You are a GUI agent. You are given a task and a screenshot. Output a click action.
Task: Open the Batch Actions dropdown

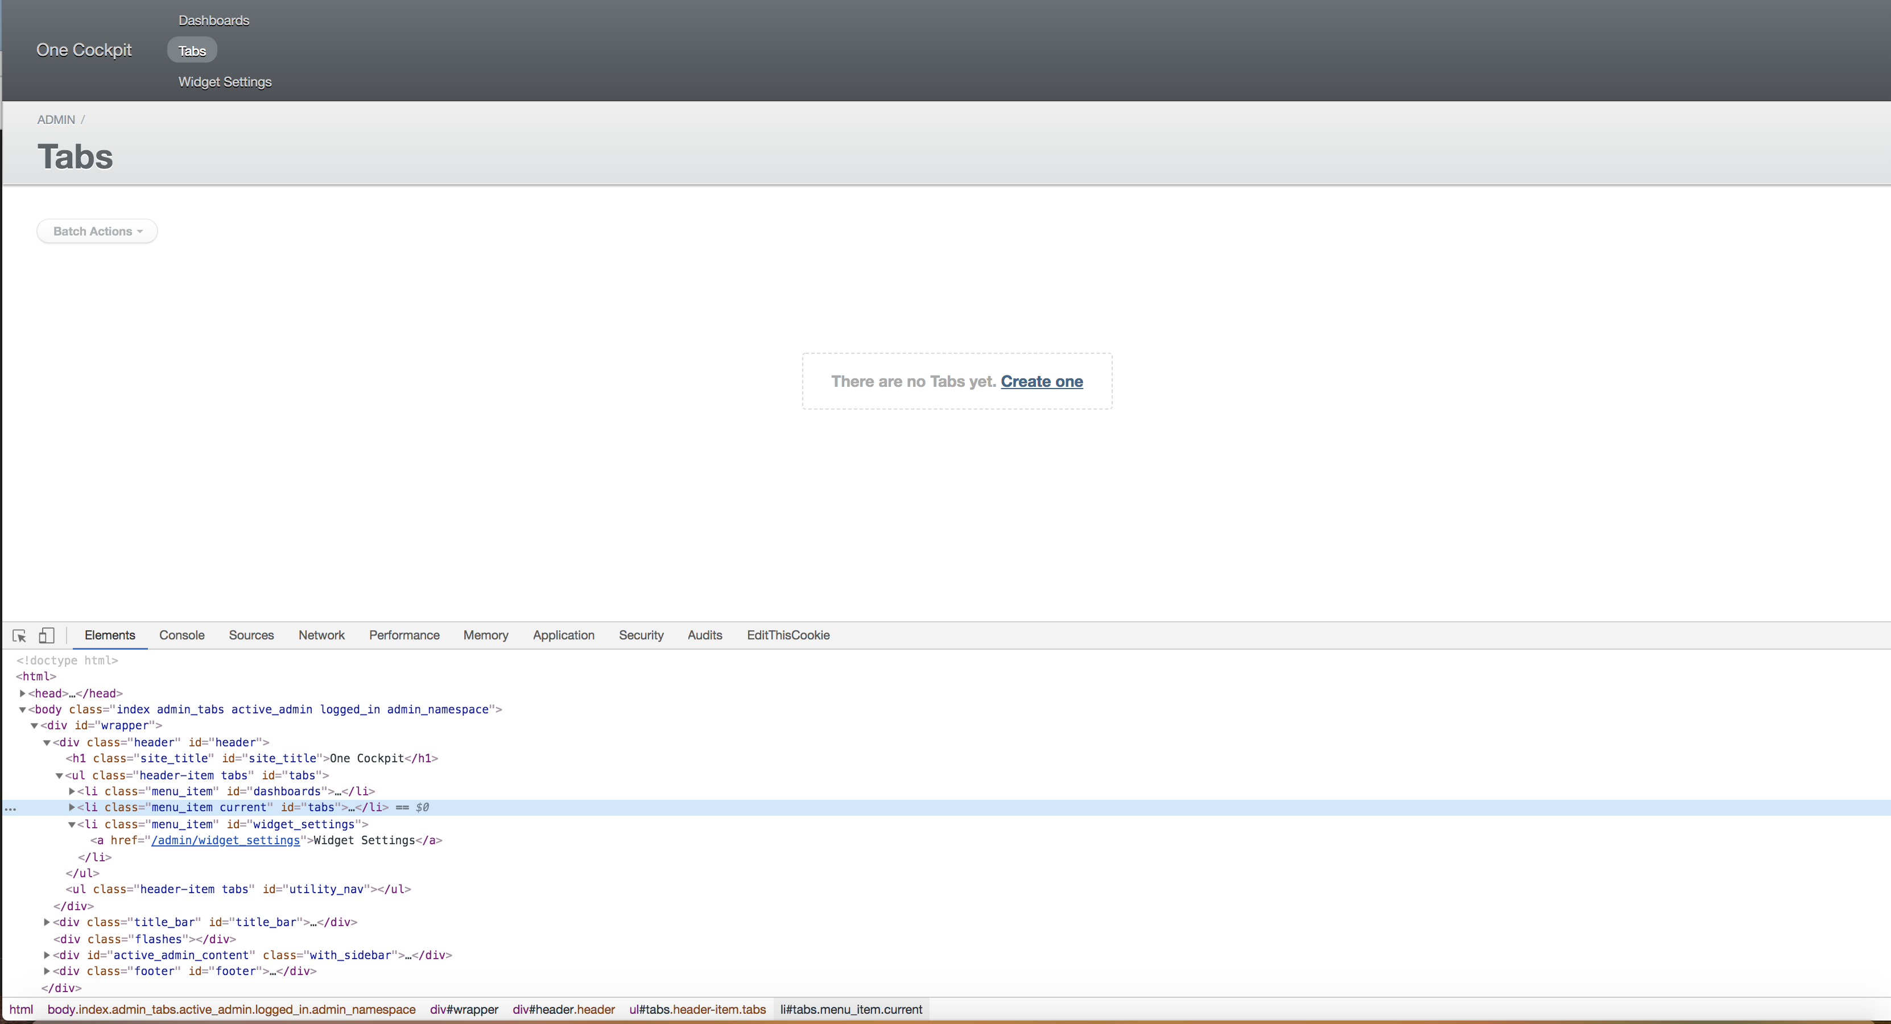[x=96, y=230]
